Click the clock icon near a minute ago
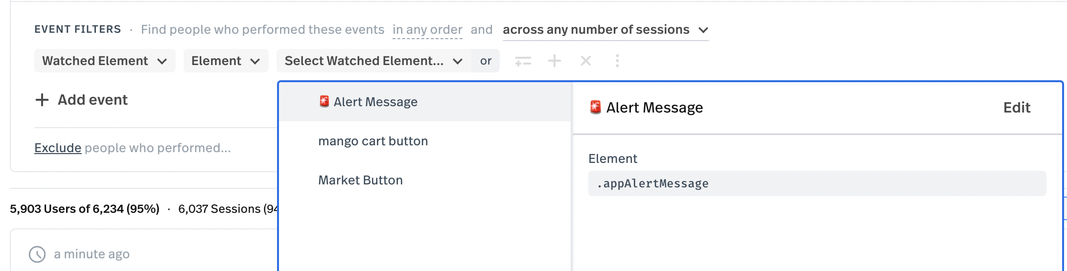 pos(37,254)
